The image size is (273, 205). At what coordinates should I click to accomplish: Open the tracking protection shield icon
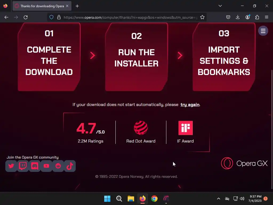51,17
